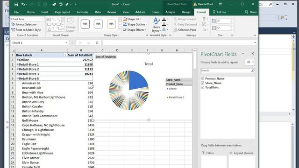Apply the orange-outlined Abc shape style
The height and width of the screenshot is (168, 299).
tap(111, 24)
